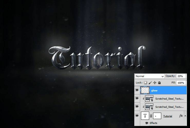Screen dimensions: 190x128
Task: Select the glow layer name
Action: pos(154,91)
